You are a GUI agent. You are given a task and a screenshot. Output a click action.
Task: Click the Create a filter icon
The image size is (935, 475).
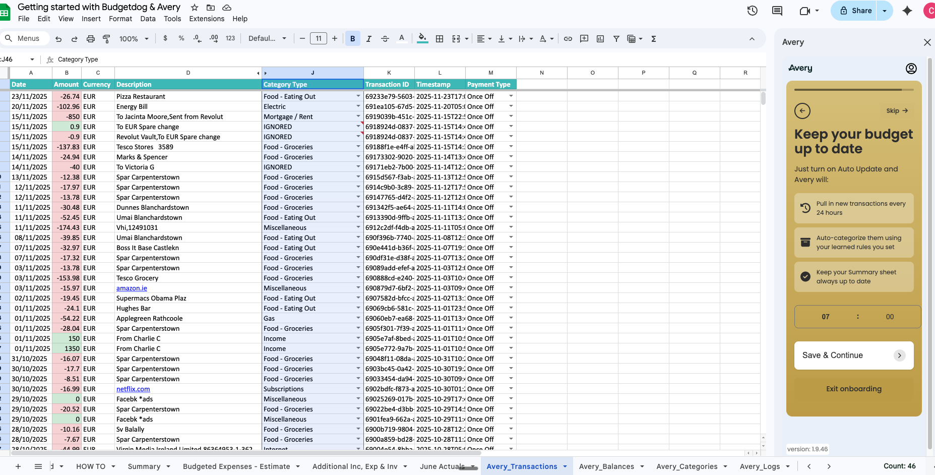pos(616,39)
